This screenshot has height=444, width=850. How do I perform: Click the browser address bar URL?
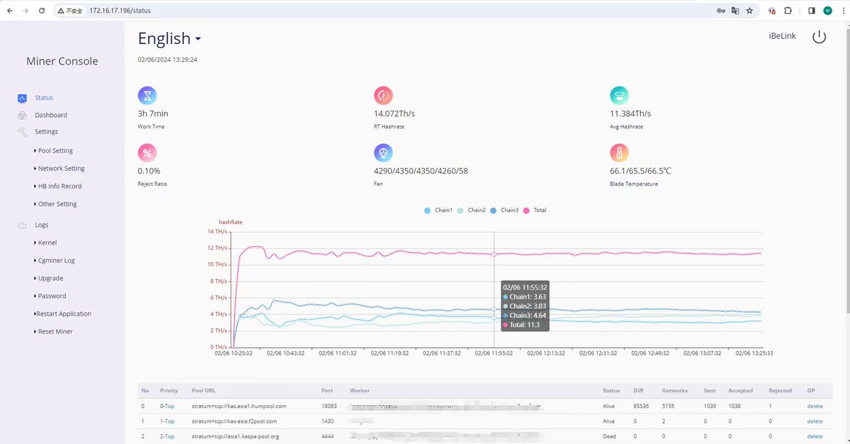[120, 11]
